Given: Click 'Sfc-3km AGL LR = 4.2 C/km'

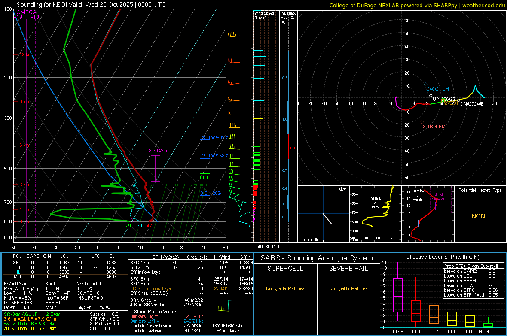Looking at the screenshot, I should click(x=32, y=314).
